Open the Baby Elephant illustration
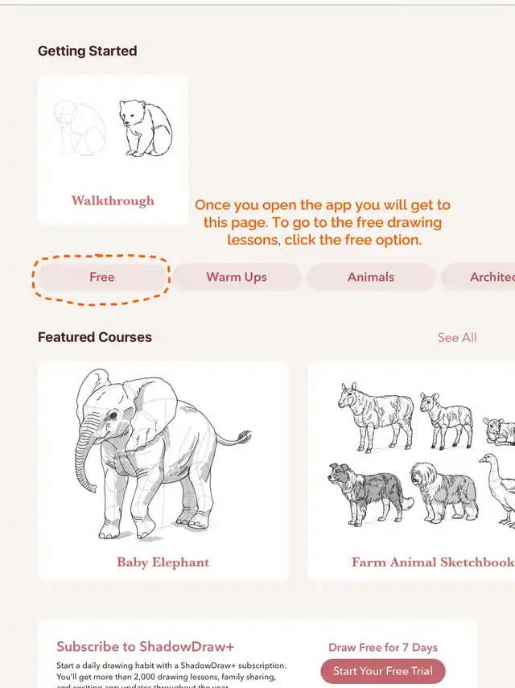Viewport: 515px width, 688px height. pos(161,455)
